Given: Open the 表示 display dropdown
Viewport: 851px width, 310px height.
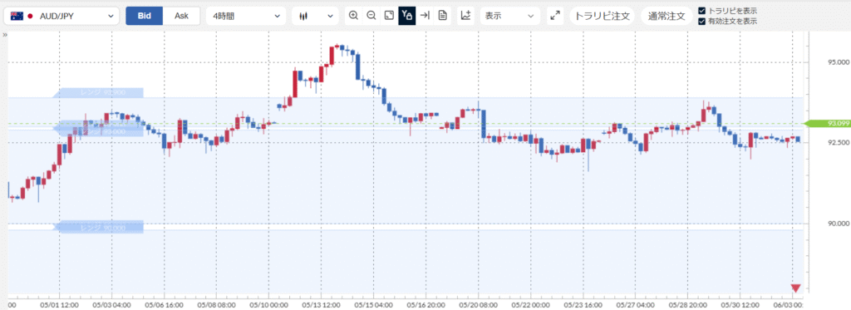Looking at the screenshot, I should tap(509, 16).
